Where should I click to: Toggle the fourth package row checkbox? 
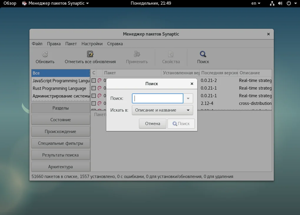94,103
